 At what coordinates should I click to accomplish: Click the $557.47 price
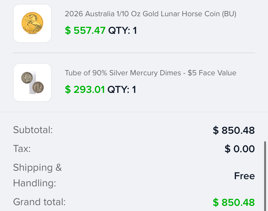click(x=85, y=31)
